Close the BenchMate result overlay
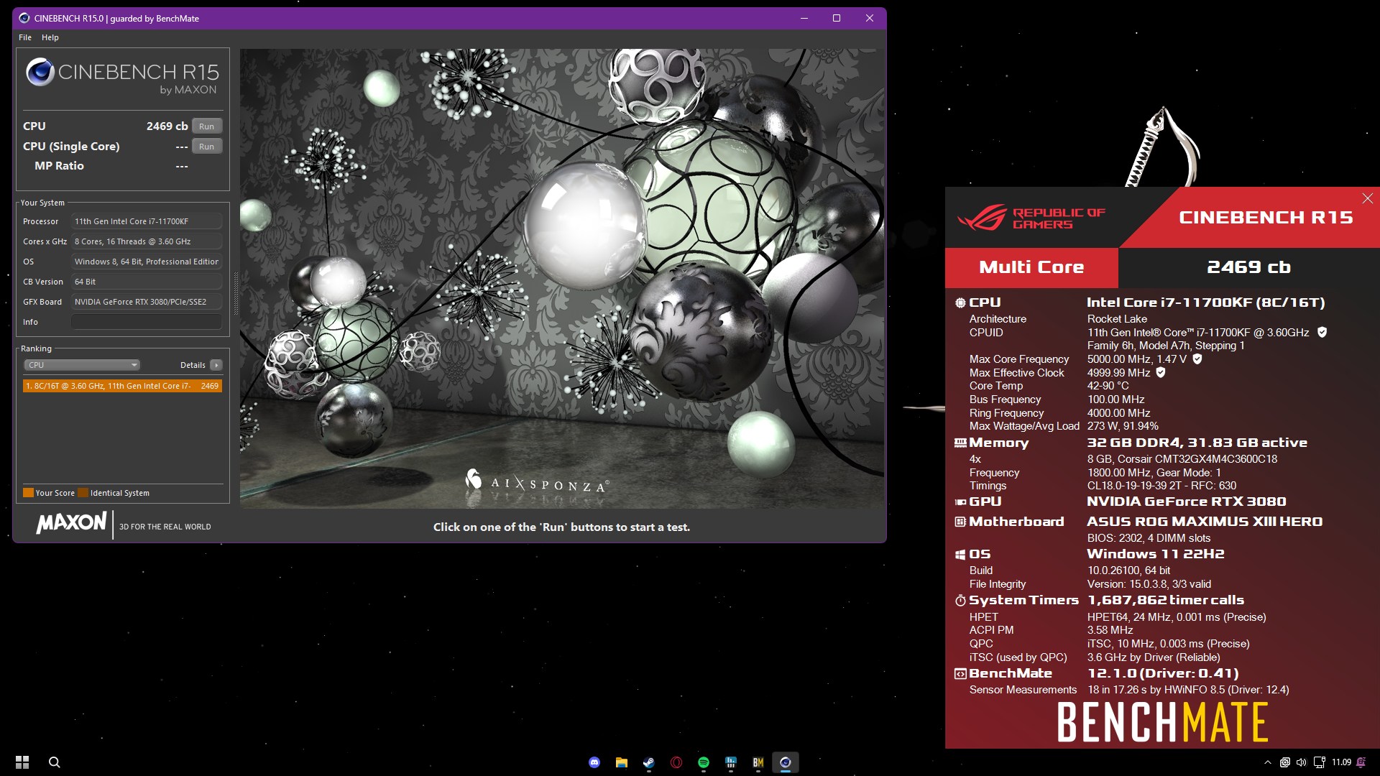The image size is (1380, 776). 1368,198
